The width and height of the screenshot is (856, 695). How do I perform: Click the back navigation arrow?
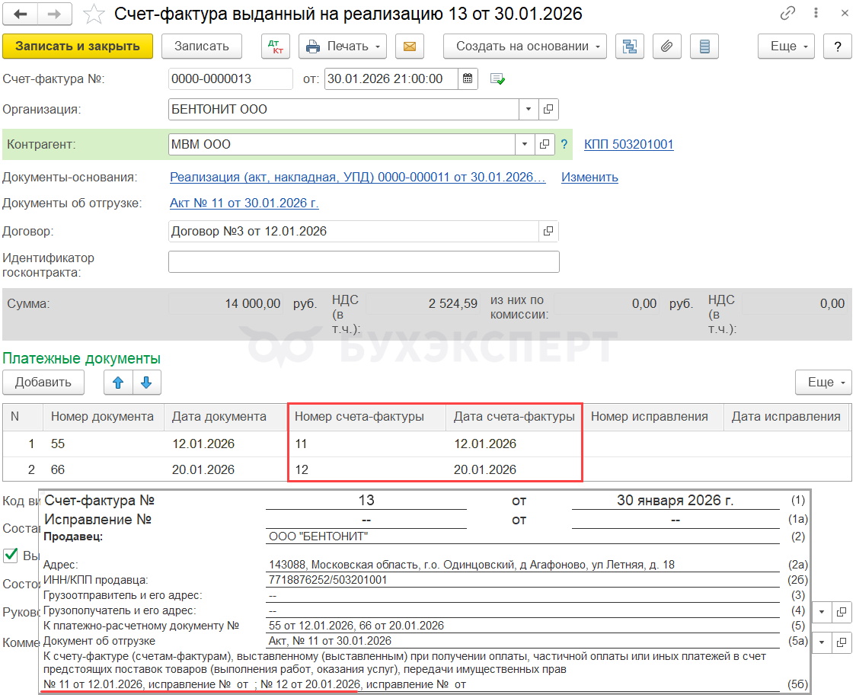(21, 14)
